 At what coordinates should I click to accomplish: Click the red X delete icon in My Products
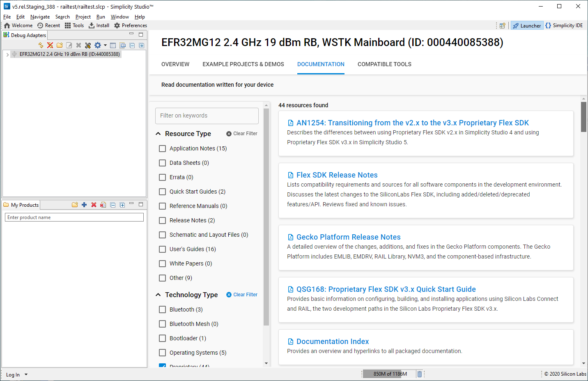(x=94, y=205)
